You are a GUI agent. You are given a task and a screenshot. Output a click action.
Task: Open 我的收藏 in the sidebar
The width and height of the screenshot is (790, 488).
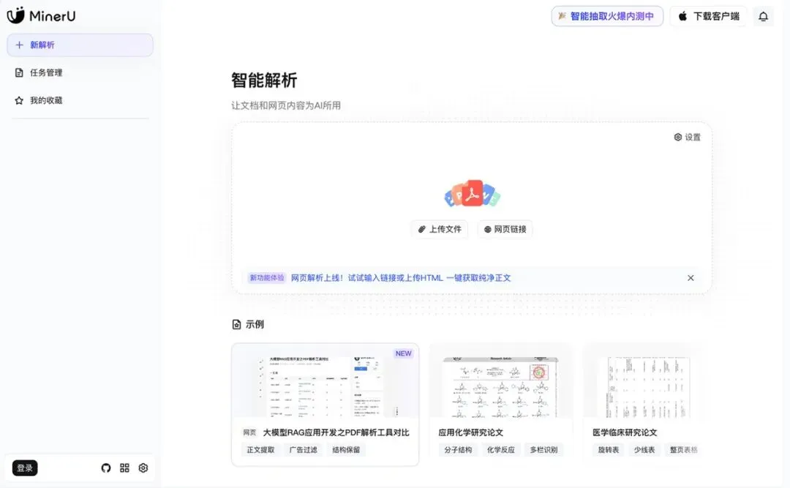coord(80,100)
